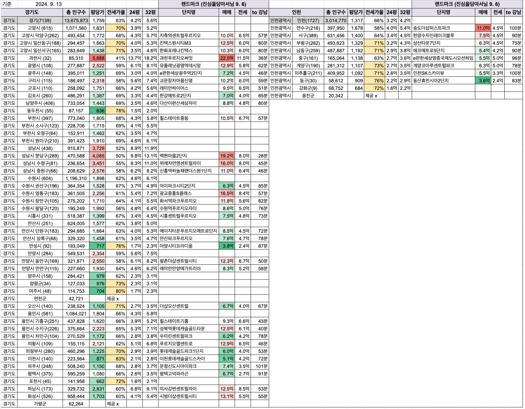The height and width of the screenshot is (409, 525).
Task: Click the 16.5억 cell for 광교중흥S클래스
Action: pyautogui.click(x=227, y=193)
